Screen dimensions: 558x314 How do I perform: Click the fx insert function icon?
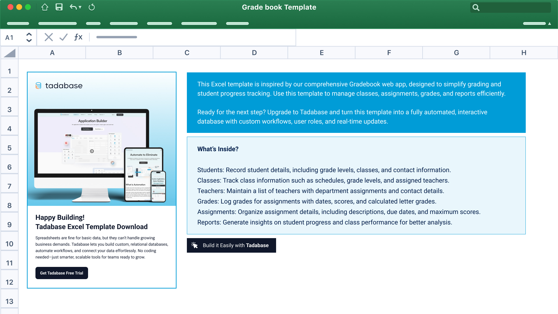click(x=78, y=37)
